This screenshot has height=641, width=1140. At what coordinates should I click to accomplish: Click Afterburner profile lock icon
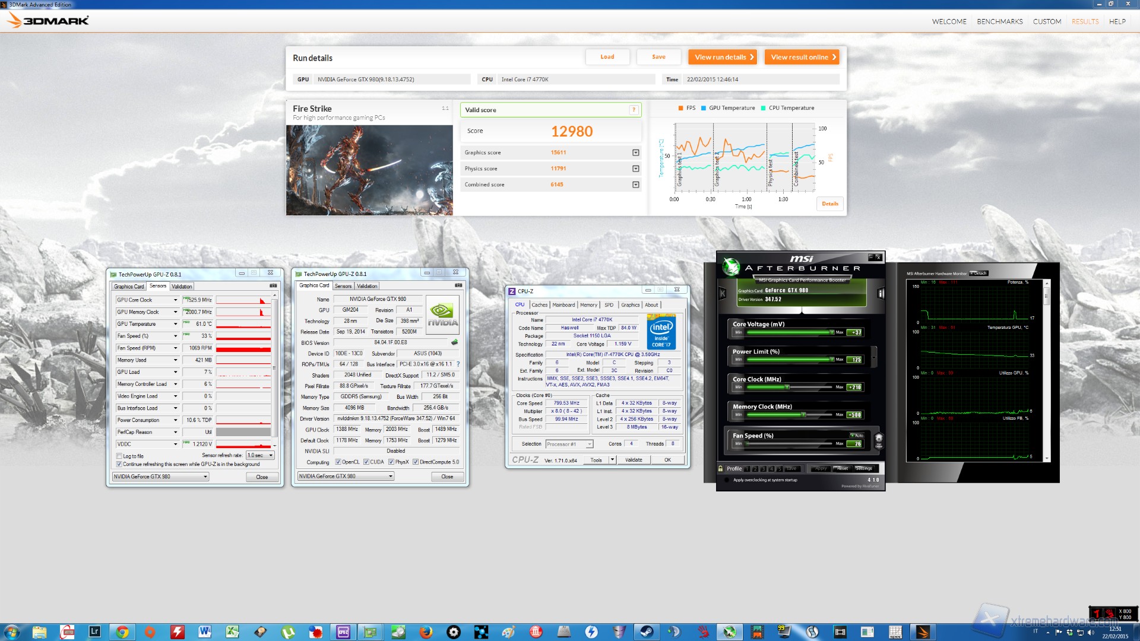[x=721, y=469]
